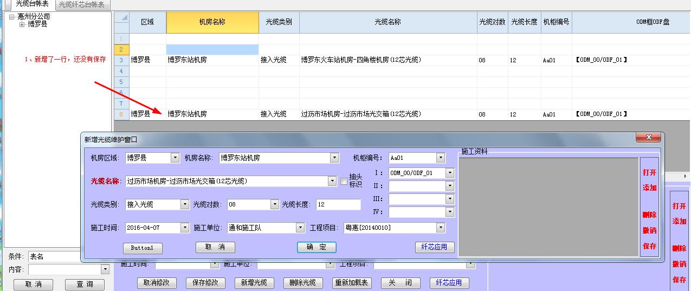Click the grid select-all corner triangle

[x=121, y=22]
